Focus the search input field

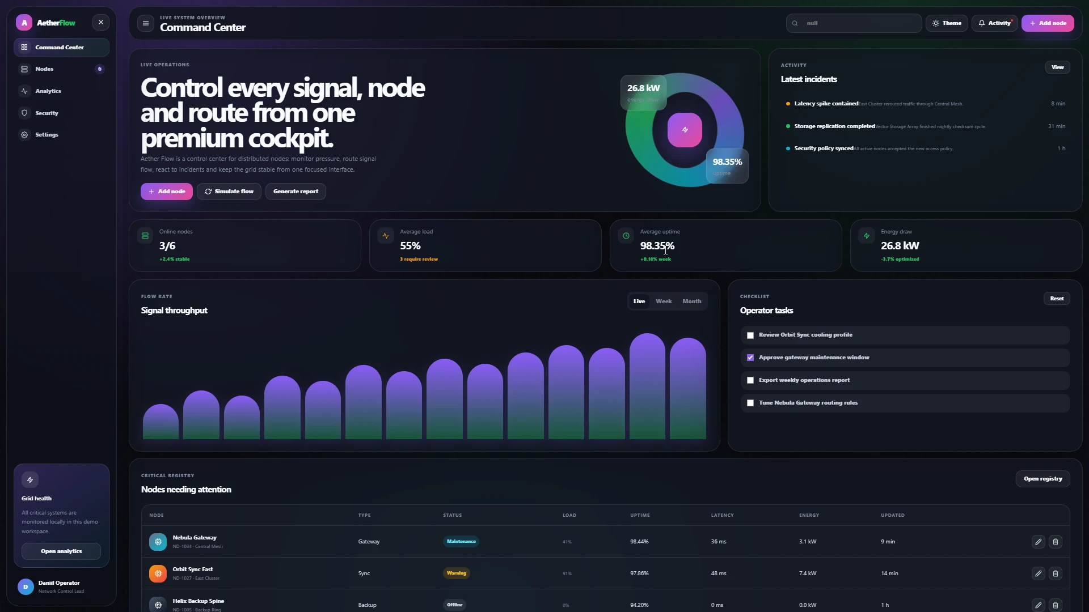(854, 23)
